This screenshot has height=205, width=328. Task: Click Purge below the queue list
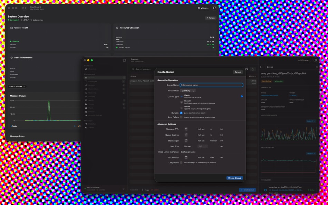145,190
